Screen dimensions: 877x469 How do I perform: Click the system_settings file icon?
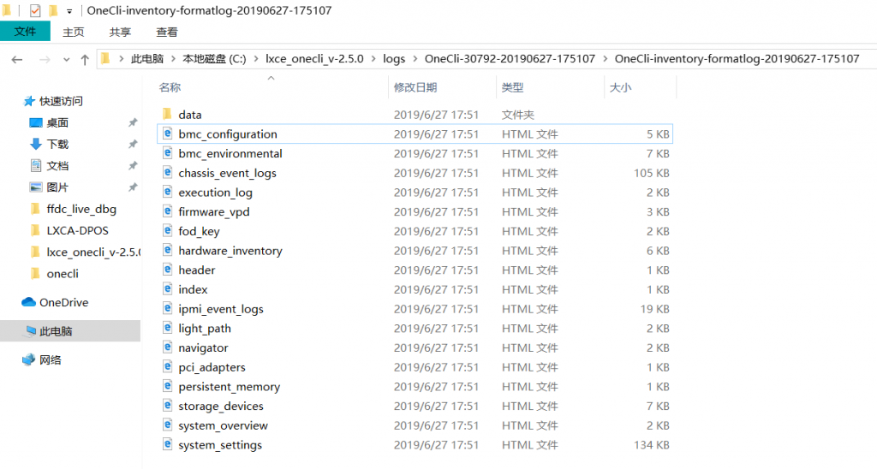[x=167, y=444]
